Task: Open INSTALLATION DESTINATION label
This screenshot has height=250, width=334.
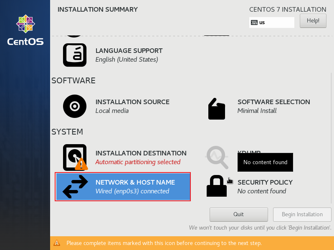Action: [x=141, y=153]
